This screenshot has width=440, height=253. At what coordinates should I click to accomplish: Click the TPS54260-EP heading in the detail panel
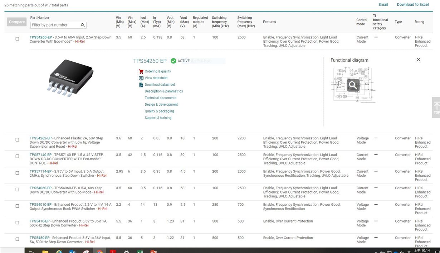point(150,61)
